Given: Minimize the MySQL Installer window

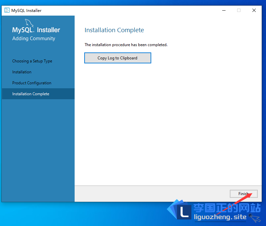Looking at the screenshot, I should [x=224, y=10].
